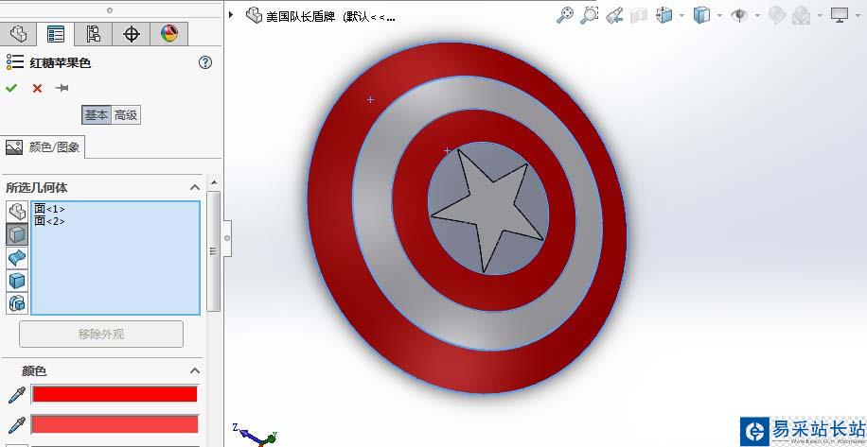
Task: Click the Display Style cube icon
Action: (x=701, y=15)
